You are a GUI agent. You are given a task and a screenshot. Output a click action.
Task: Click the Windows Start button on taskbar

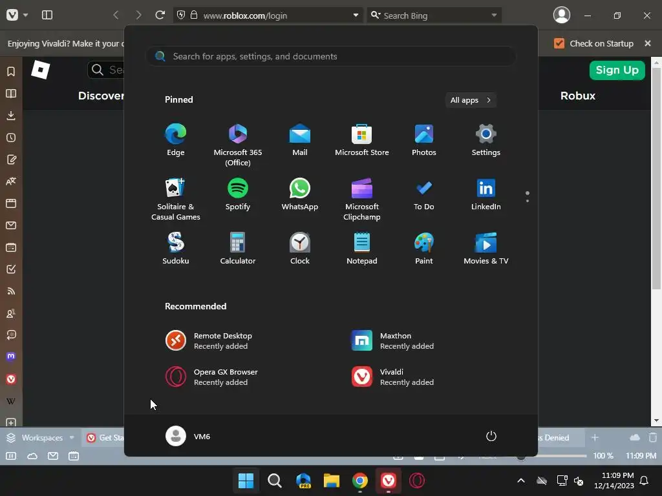pos(246,480)
